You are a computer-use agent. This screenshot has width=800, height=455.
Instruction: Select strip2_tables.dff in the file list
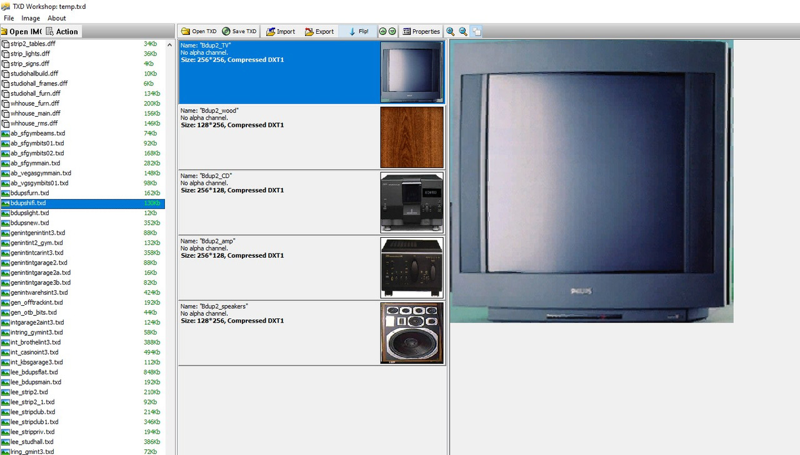[82, 44]
